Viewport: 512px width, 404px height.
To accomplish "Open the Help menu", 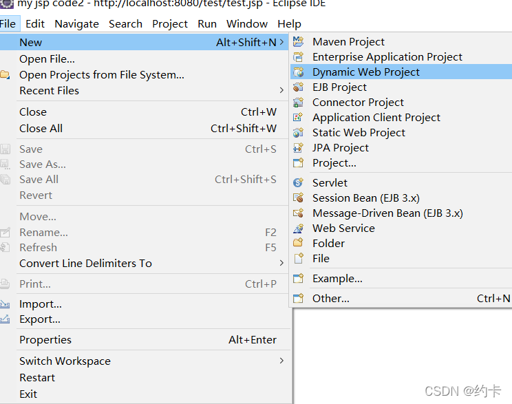I will pos(289,24).
